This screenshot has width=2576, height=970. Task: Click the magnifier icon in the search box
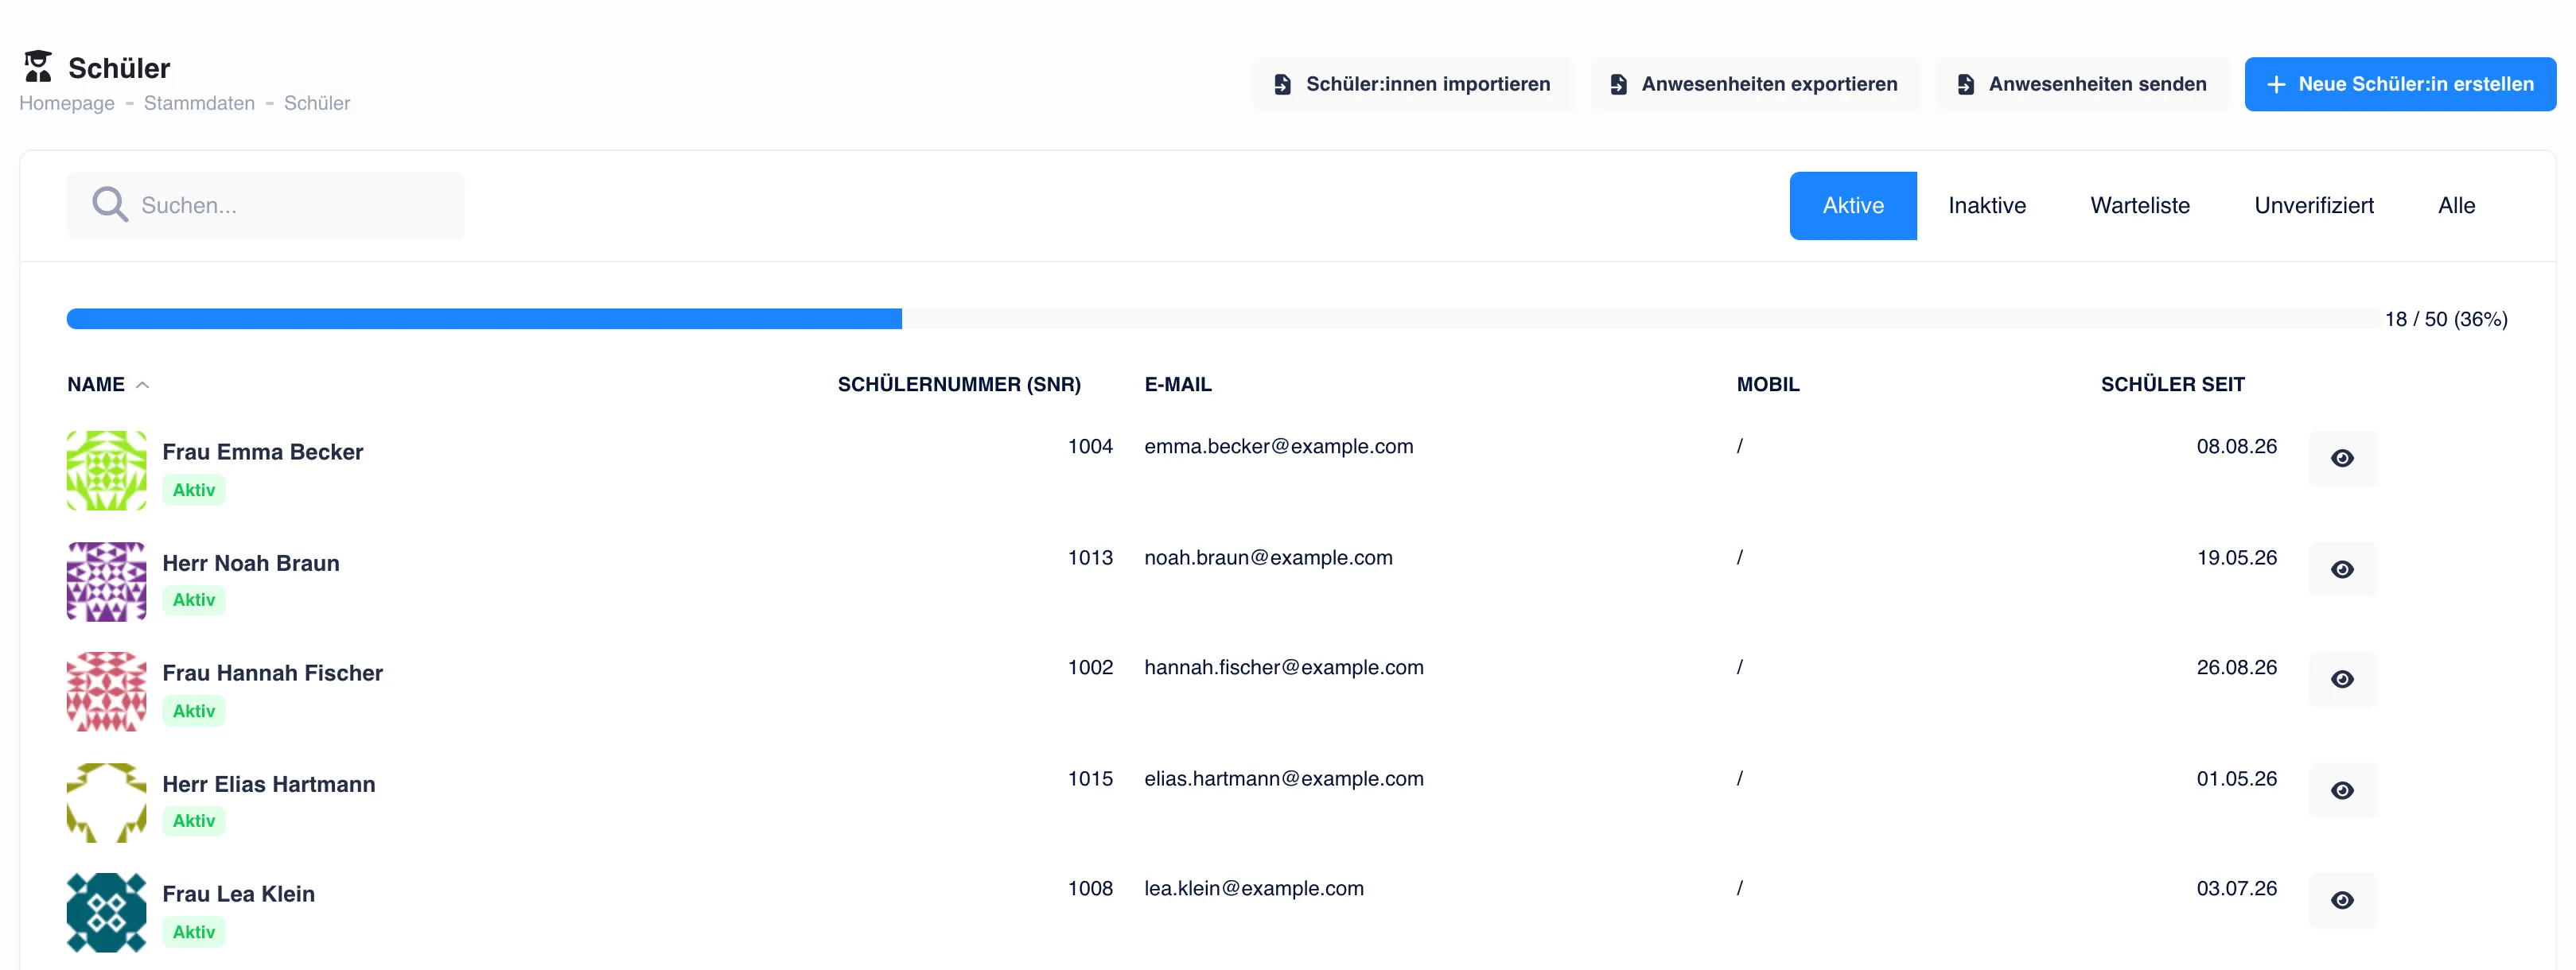tap(110, 205)
